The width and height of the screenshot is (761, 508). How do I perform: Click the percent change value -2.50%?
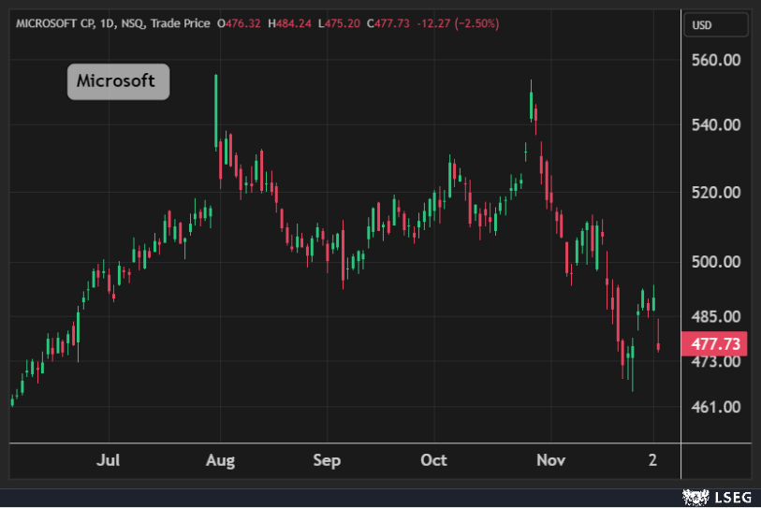477,23
